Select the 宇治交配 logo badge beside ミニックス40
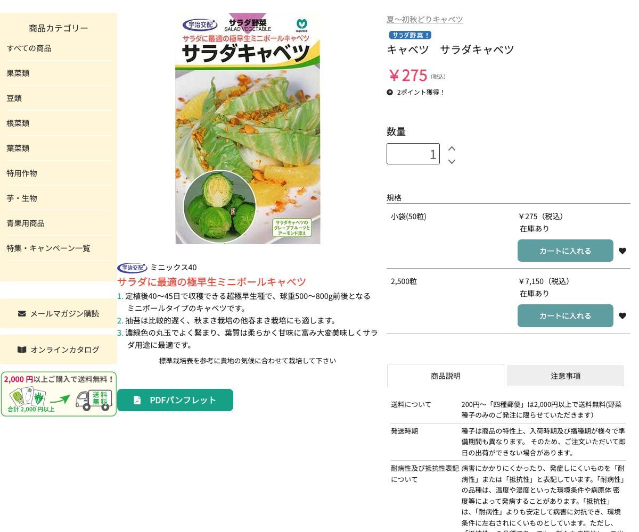The height and width of the screenshot is (532, 639). click(x=132, y=268)
